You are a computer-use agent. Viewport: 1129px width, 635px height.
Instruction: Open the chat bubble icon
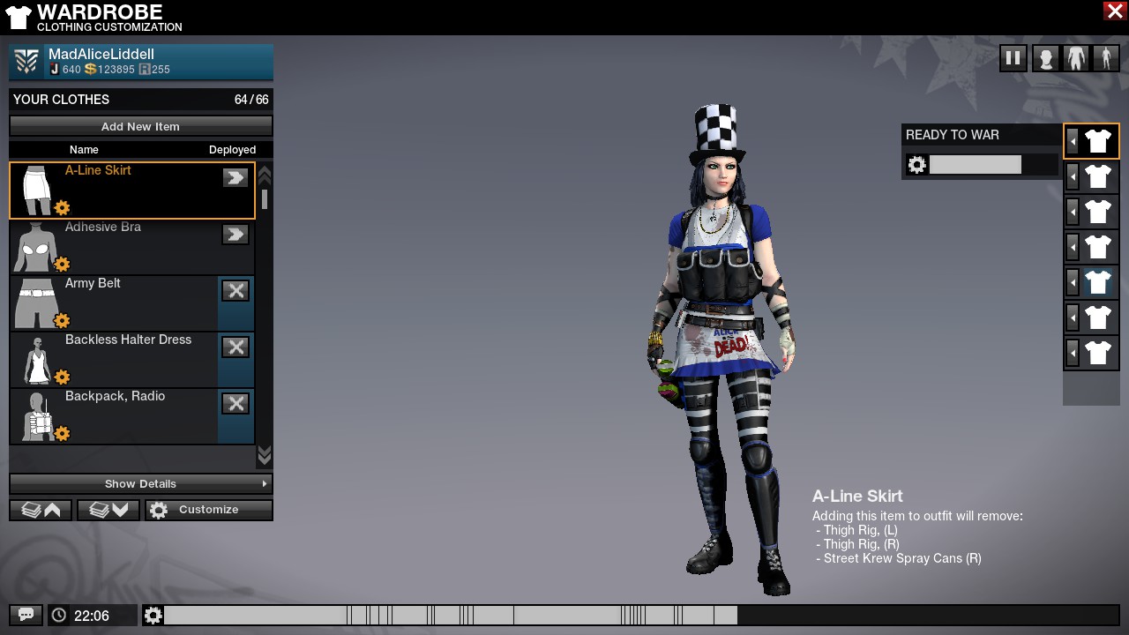pos(26,615)
